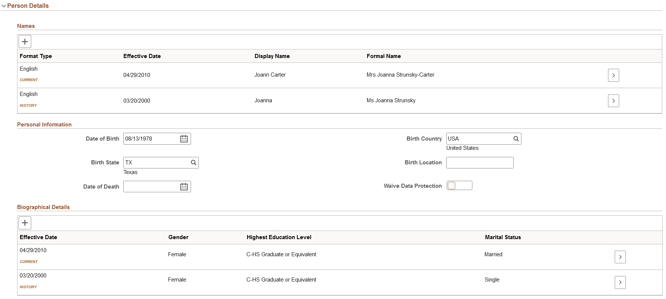Click Marital Status column header
The height and width of the screenshot is (299, 666).
tap(503, 237)
